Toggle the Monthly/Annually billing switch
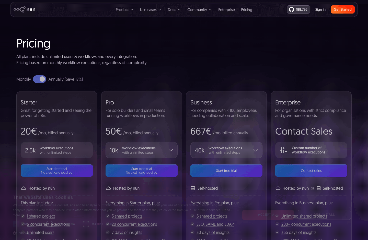 click(x=40, y=79)
